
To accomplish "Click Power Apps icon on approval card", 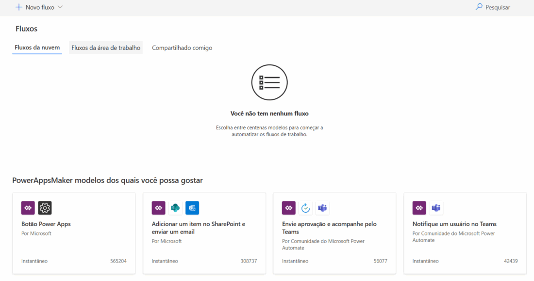I will tap(289, 208).
